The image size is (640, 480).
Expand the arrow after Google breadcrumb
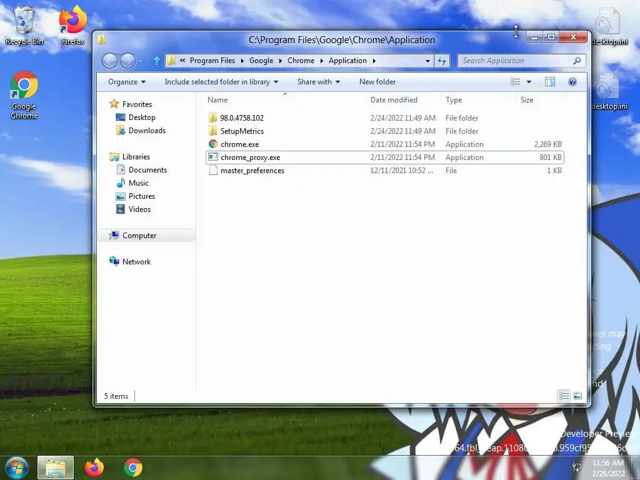click(281, 61)
